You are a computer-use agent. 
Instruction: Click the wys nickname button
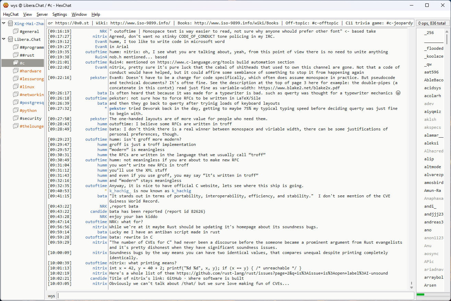[51, 296]
